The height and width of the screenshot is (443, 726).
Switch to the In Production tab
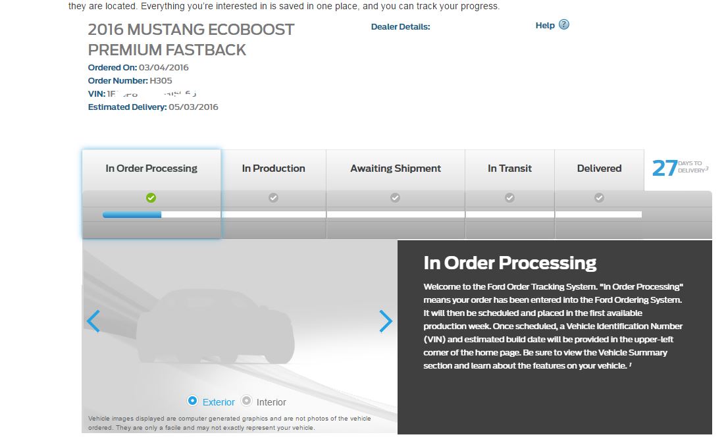274,169
